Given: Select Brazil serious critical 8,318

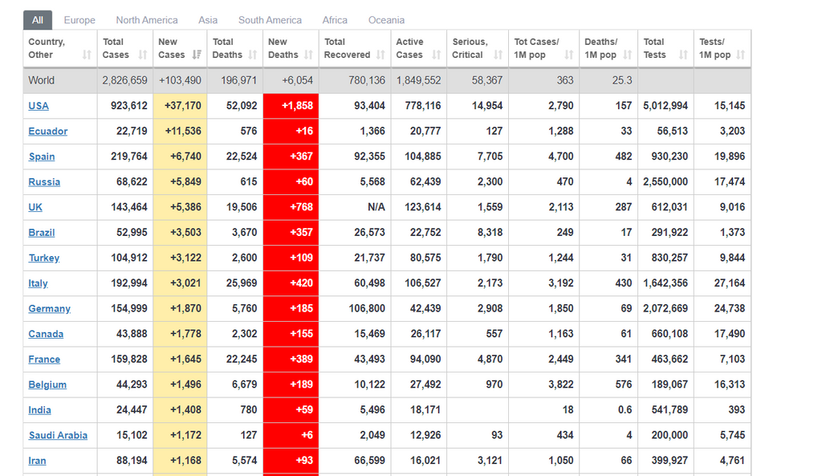Looking at the screenshot, I should pyautogui.click(x=490, y=233).
